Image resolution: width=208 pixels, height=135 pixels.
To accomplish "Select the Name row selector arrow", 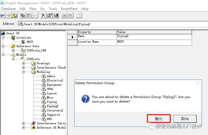I will point(72,37).
